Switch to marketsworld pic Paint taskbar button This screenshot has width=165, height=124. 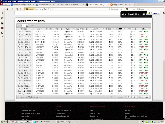click(68, 122)
